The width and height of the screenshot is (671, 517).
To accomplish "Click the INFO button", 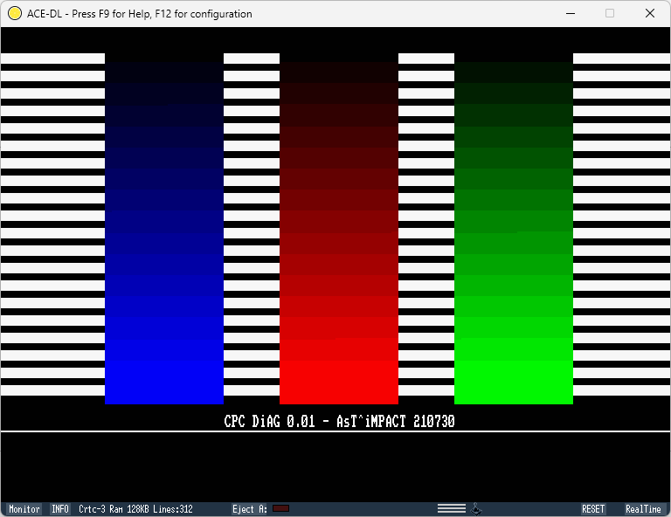I will point(60,509).
